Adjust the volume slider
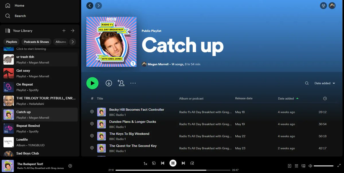 (x=324, y=166)
